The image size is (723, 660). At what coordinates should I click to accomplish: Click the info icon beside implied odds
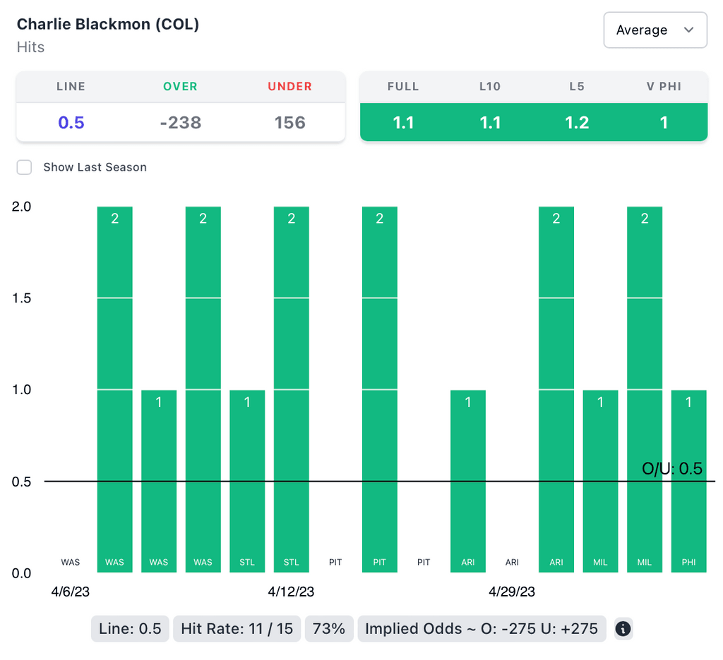click(x=623, y=628)
